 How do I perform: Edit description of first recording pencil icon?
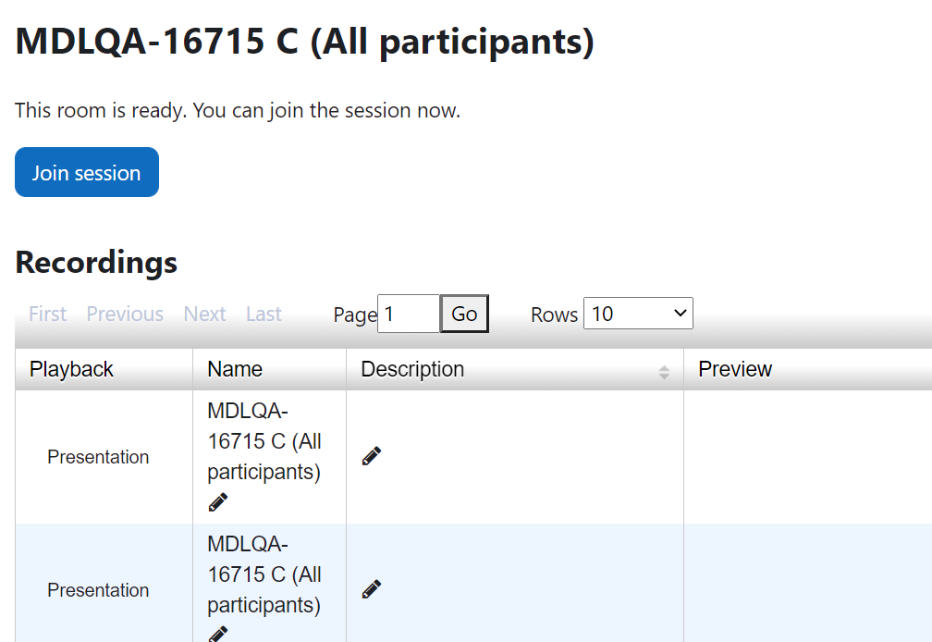tap(372, 456)
